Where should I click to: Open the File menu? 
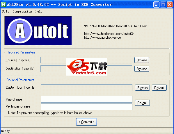point(6,11)
